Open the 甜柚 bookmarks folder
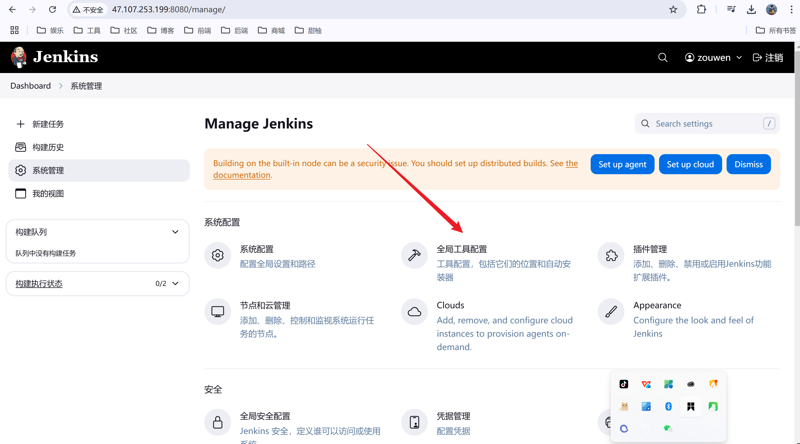Image resolution: width=800 pixels, height=444 pixels. coord(308,30)
